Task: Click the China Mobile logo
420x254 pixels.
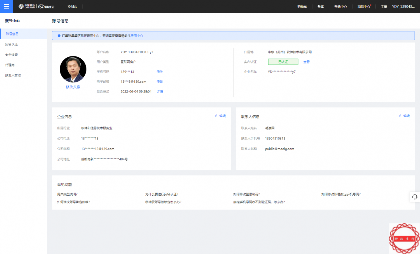Action: (27, 6)
